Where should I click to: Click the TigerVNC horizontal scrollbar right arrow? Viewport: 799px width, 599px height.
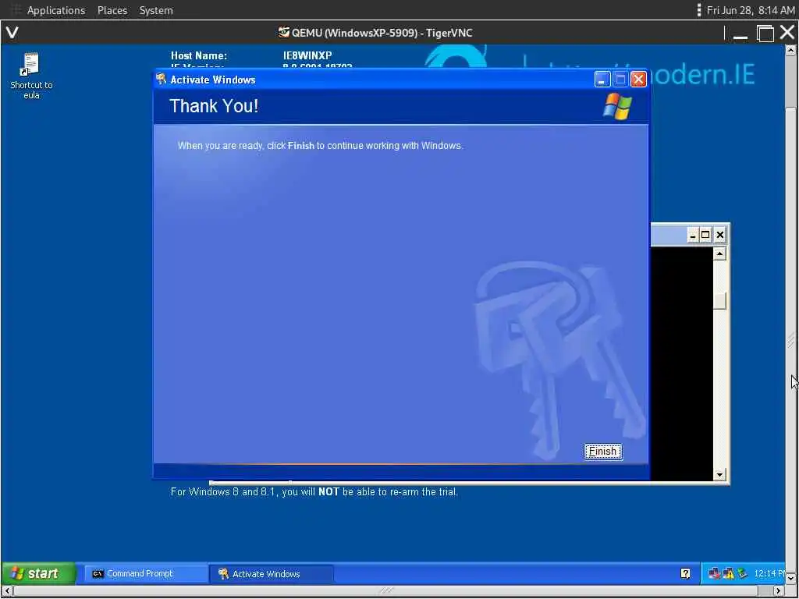[779, 591]
